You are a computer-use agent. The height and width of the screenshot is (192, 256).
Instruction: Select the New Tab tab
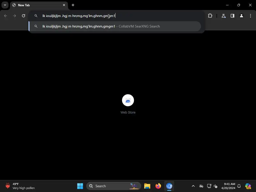point(39,5)
